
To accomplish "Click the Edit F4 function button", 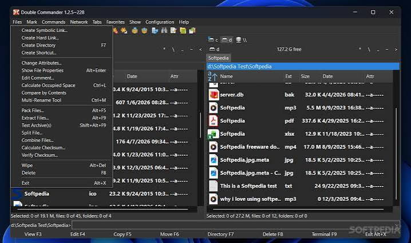I will pos(78,234).
